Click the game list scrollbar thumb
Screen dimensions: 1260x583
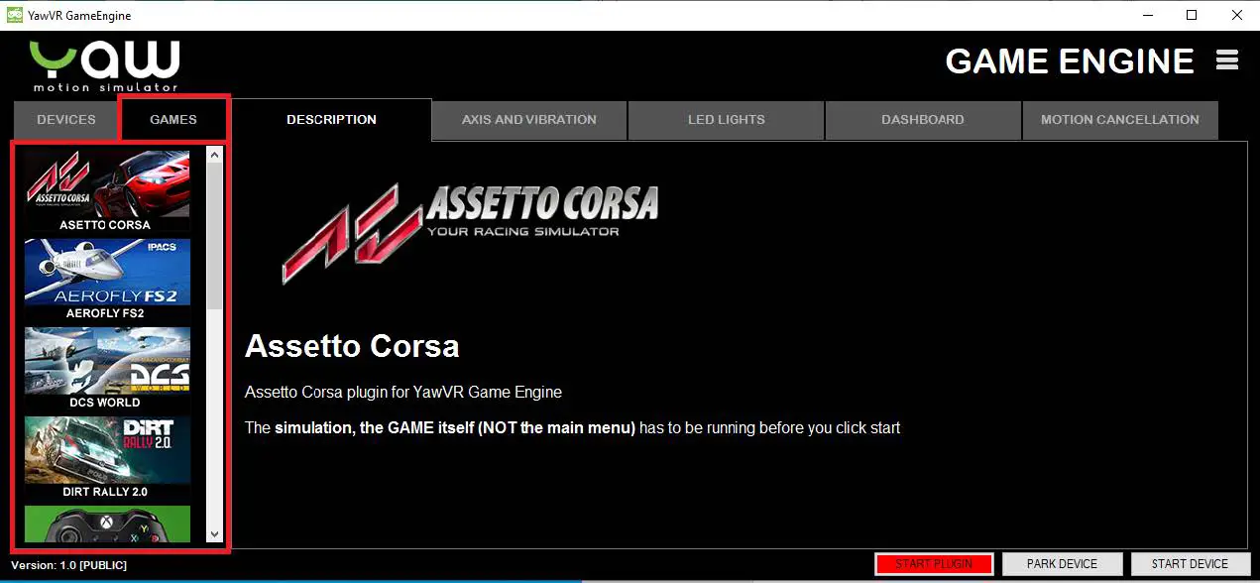pyautogui.click(x=215, y=235)
